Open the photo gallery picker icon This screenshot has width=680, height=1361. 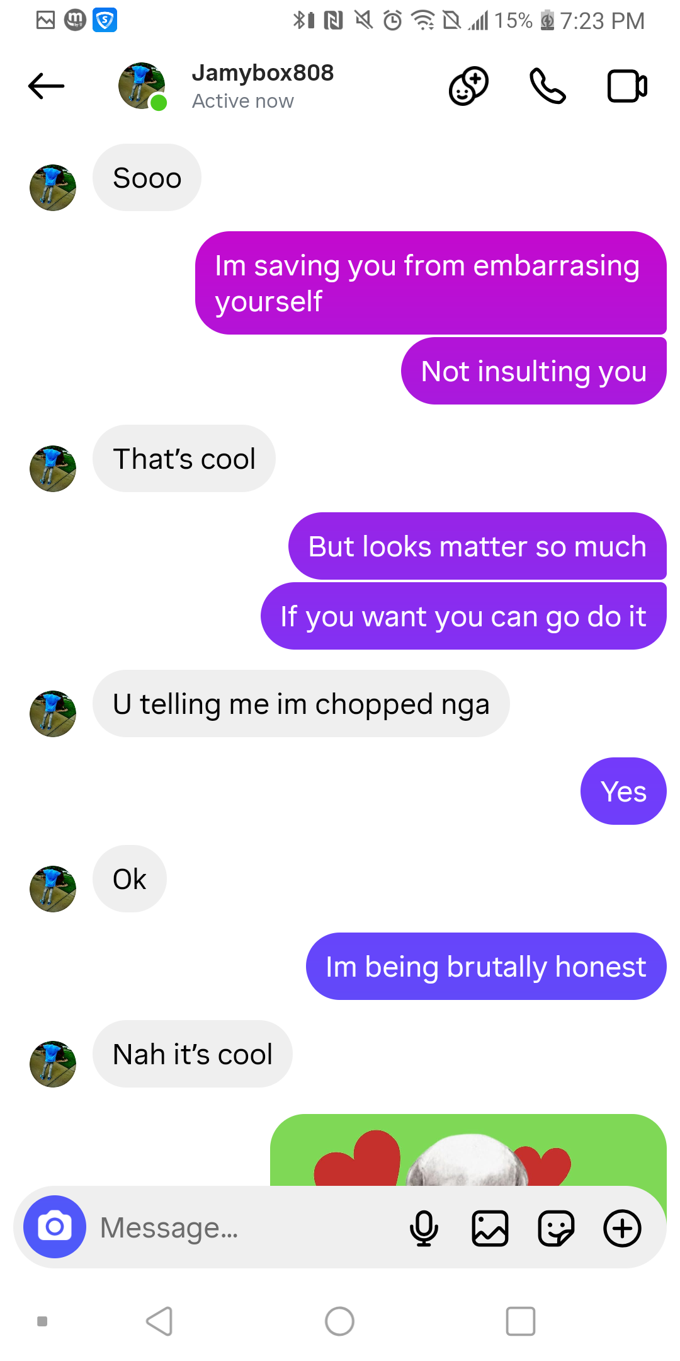[490, 1228]
